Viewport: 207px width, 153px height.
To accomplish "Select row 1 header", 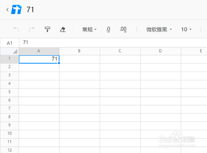I will (x=10, y=59).
